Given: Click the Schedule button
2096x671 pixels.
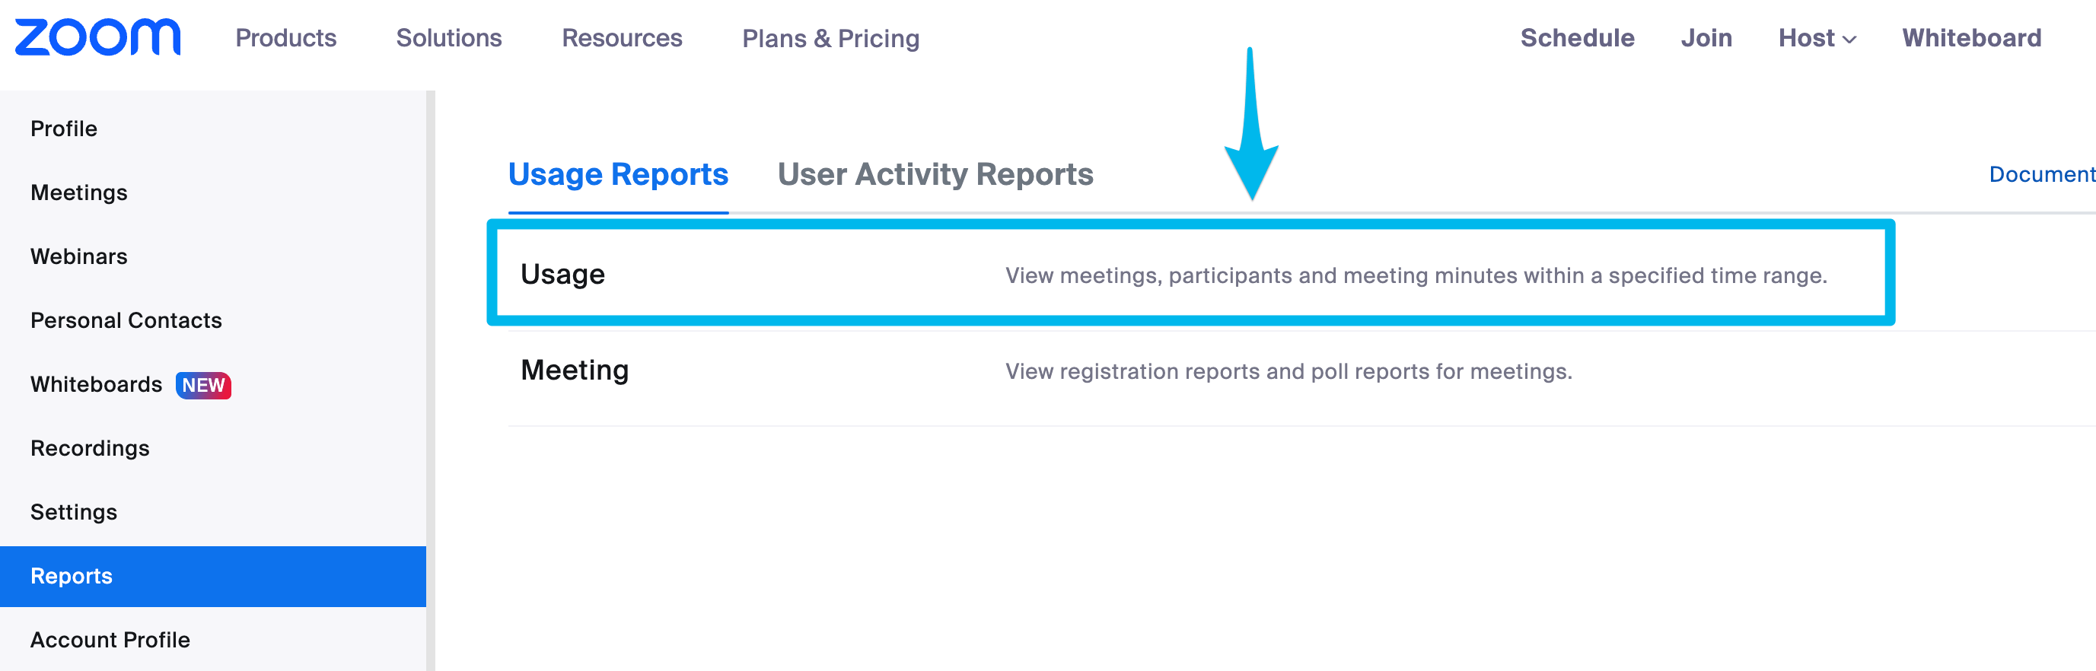Looking at the screenshot, I should (x=1577, y=38).
